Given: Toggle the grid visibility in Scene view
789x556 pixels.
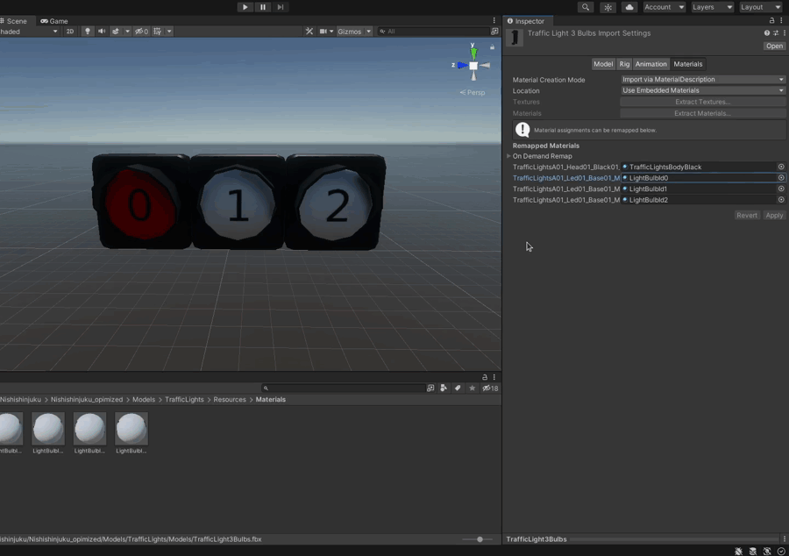Looking at the screenshot, I should [x=158, y=31].
